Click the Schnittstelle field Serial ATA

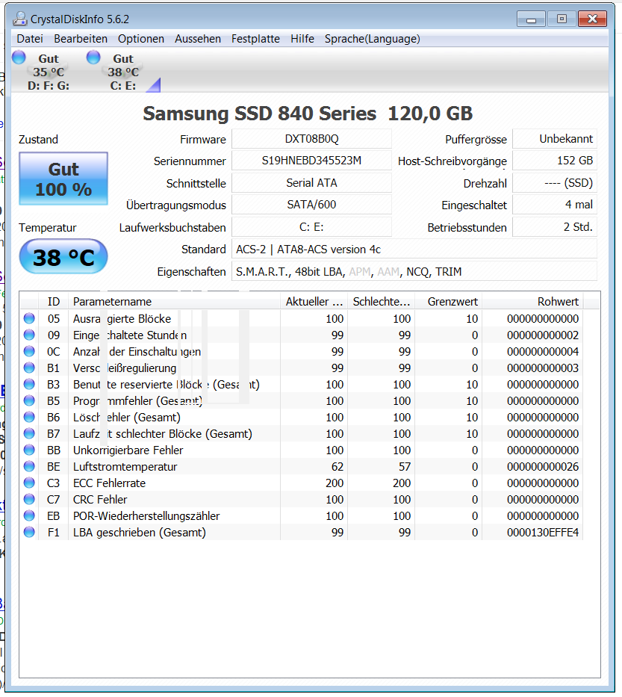click(311, 183)
